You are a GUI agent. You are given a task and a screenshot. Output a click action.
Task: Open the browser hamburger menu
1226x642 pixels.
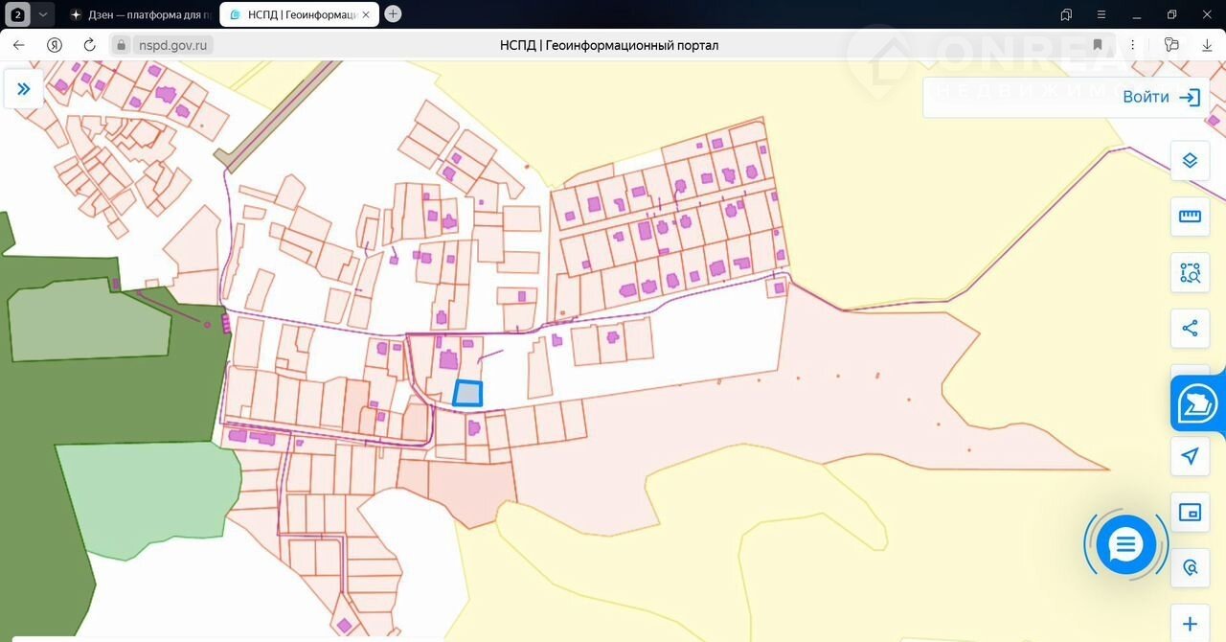1101,14
